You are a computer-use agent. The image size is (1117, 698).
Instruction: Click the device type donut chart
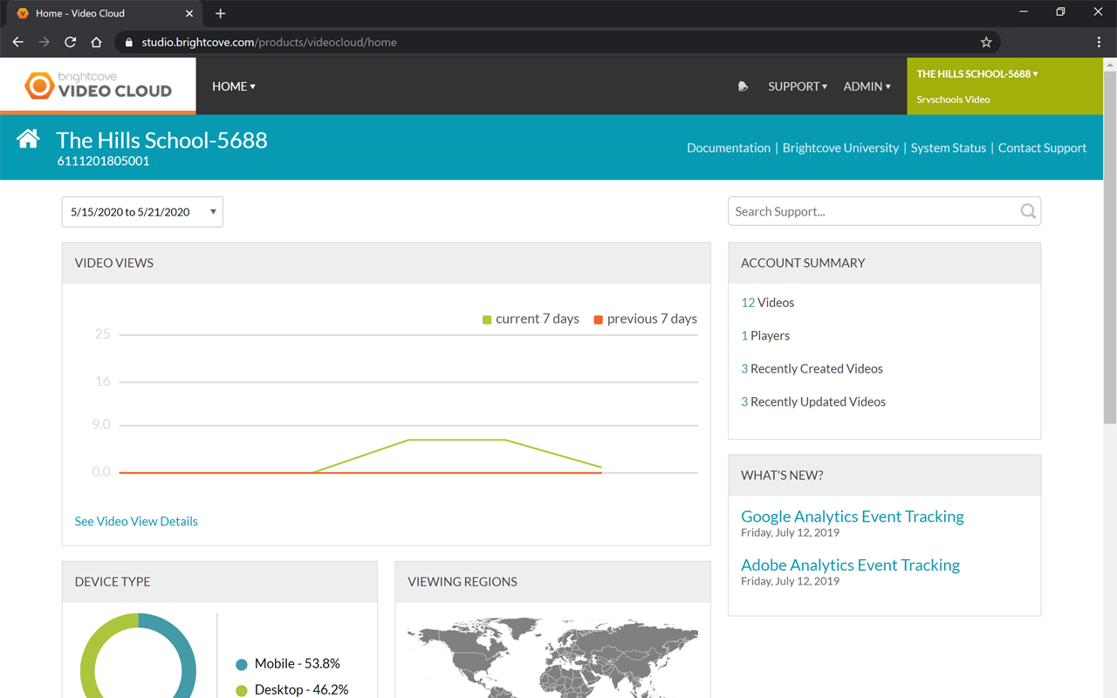pyautogui.click(x=138, y=656)
